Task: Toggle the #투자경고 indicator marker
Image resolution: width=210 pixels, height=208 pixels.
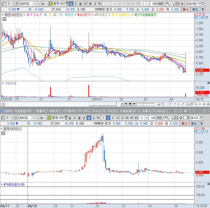Action: coord(93,15)
